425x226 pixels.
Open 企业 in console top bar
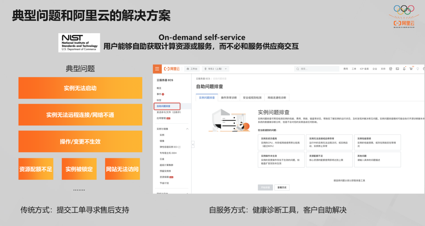pyautogui.click(x=375, y=69)
